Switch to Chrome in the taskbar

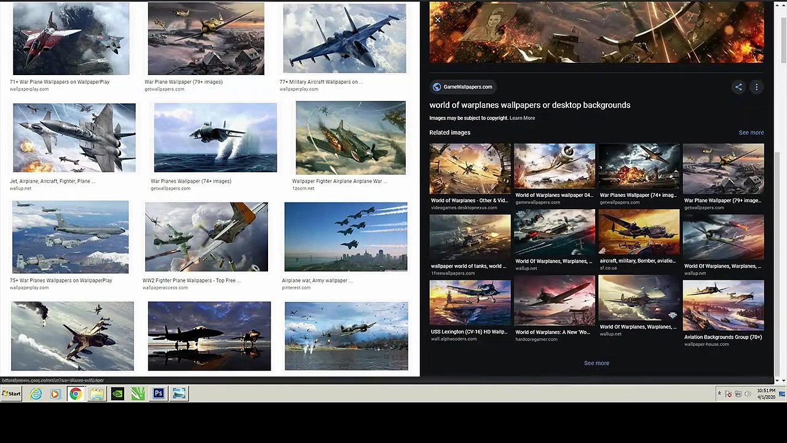[x=76, y=394]
